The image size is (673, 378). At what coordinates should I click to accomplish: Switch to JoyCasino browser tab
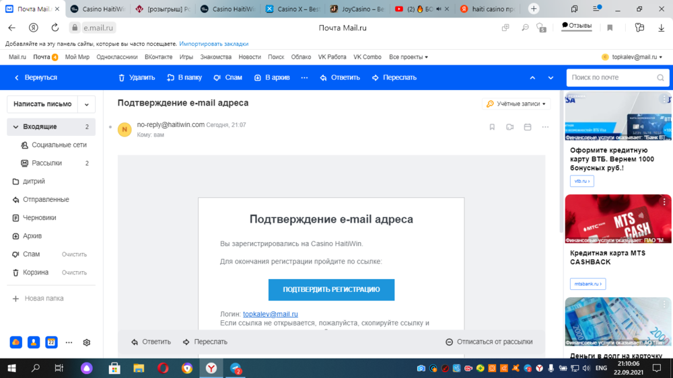[357, 9]
